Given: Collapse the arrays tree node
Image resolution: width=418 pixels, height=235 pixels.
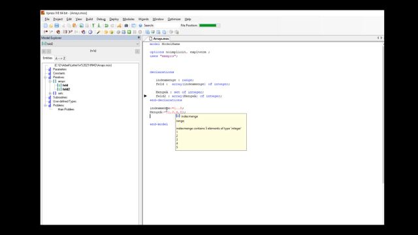Looking at the screenshot, I should (x=50, y=81).
